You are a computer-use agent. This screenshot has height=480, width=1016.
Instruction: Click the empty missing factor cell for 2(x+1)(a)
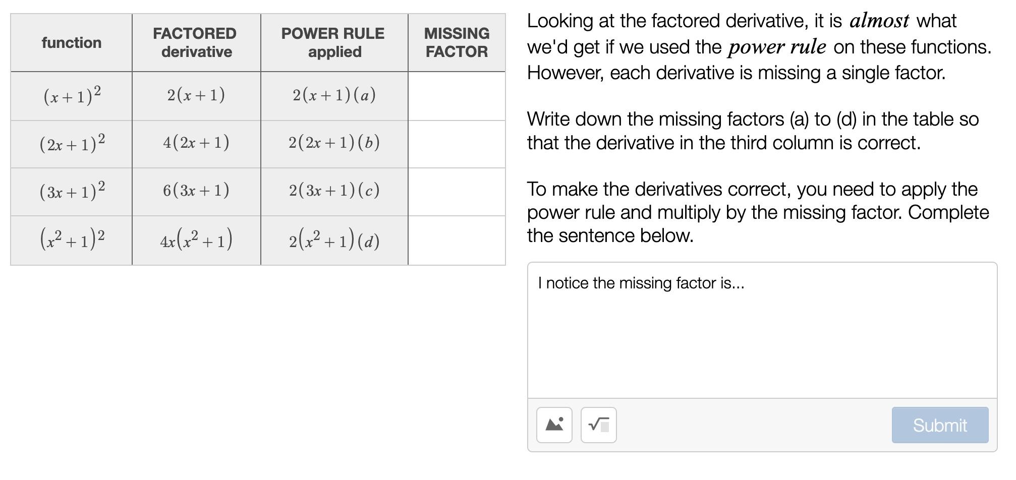[x=457, y=95]
